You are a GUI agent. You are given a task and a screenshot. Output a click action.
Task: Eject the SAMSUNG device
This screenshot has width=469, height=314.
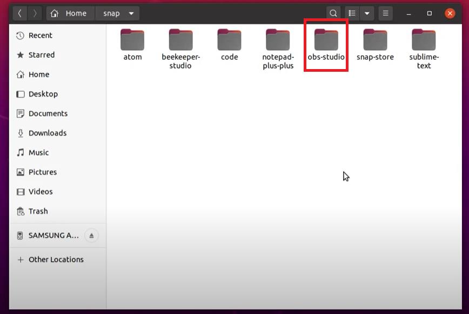tap(91, 235)
